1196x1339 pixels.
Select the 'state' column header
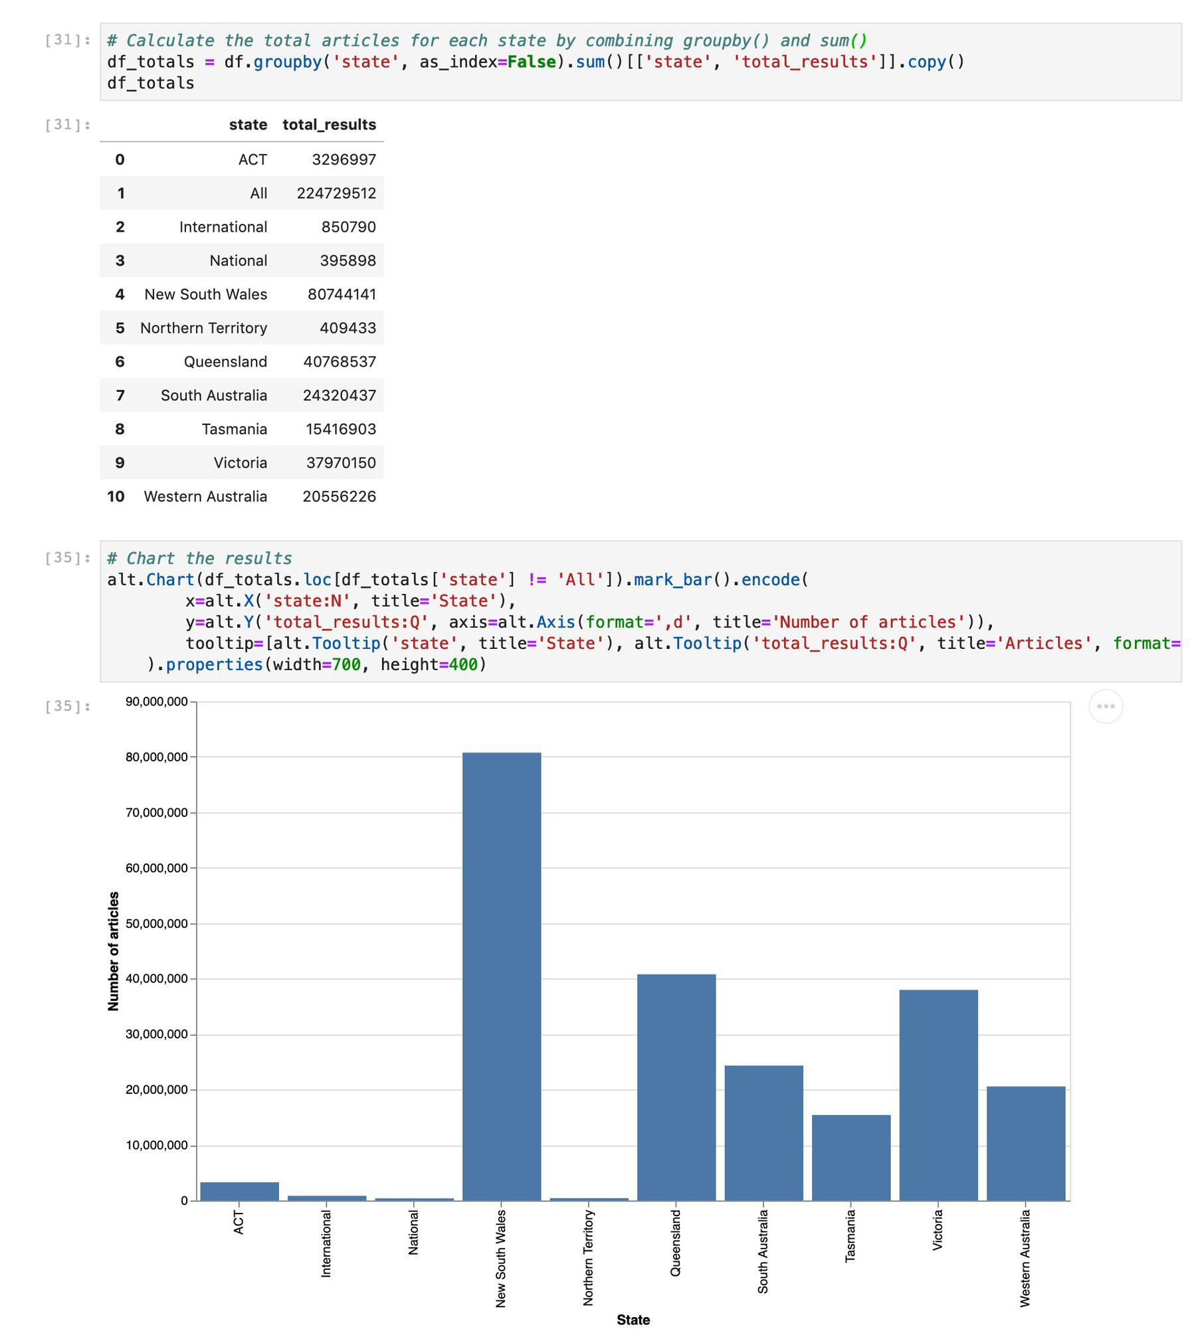248,125
